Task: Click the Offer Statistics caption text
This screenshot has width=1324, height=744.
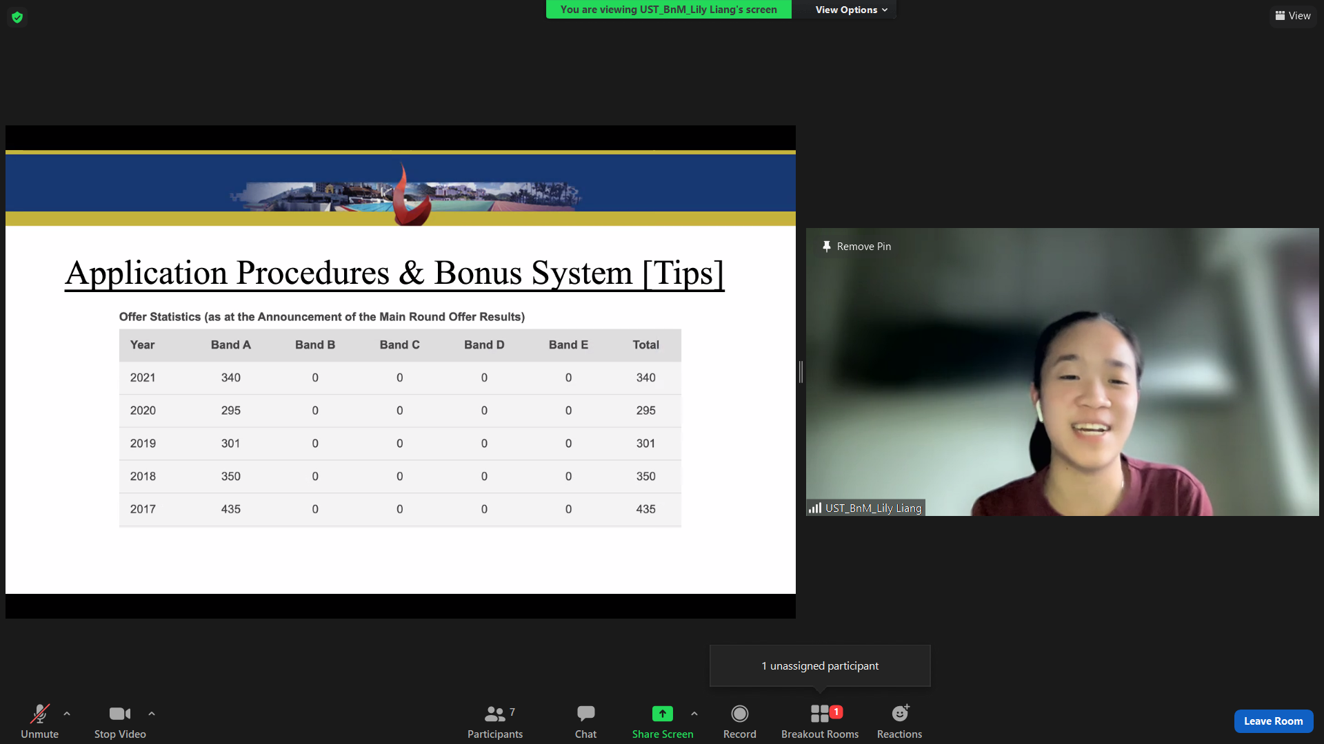Action: 322,317
